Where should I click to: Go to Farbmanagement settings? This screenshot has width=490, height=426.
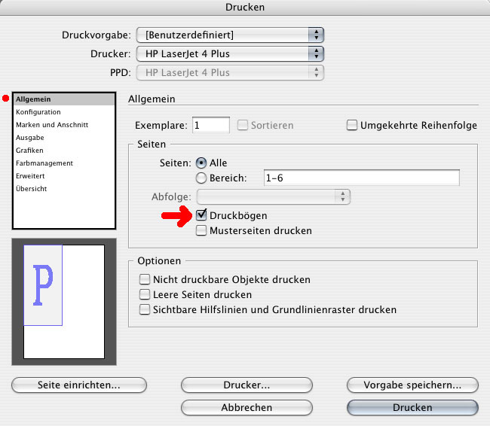(x=44, y=163)
